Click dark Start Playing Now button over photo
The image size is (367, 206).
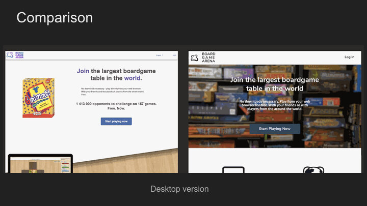coord(275,129)
